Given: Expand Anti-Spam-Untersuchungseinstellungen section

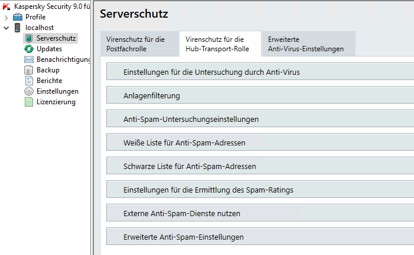Looking at the screenshot, I should tap(260, 120).
